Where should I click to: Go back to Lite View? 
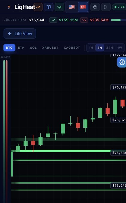click(20, 33)
